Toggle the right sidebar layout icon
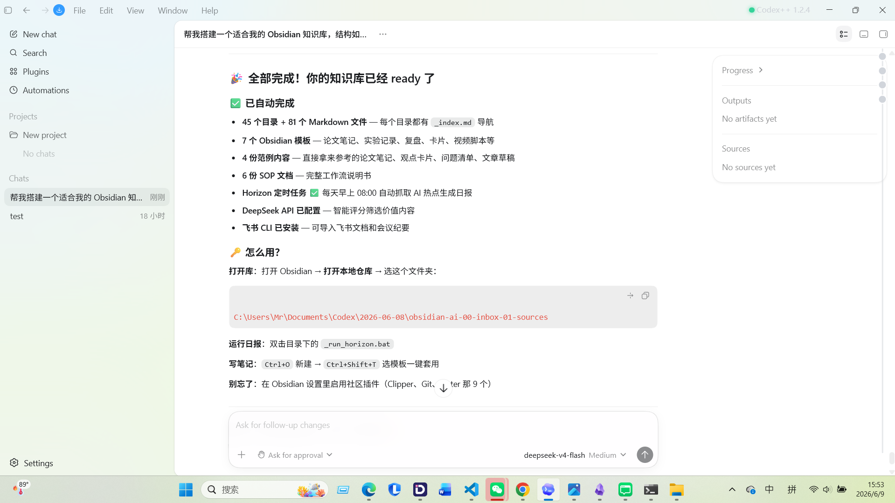This screenshot has width=895, height=503. 883,34
